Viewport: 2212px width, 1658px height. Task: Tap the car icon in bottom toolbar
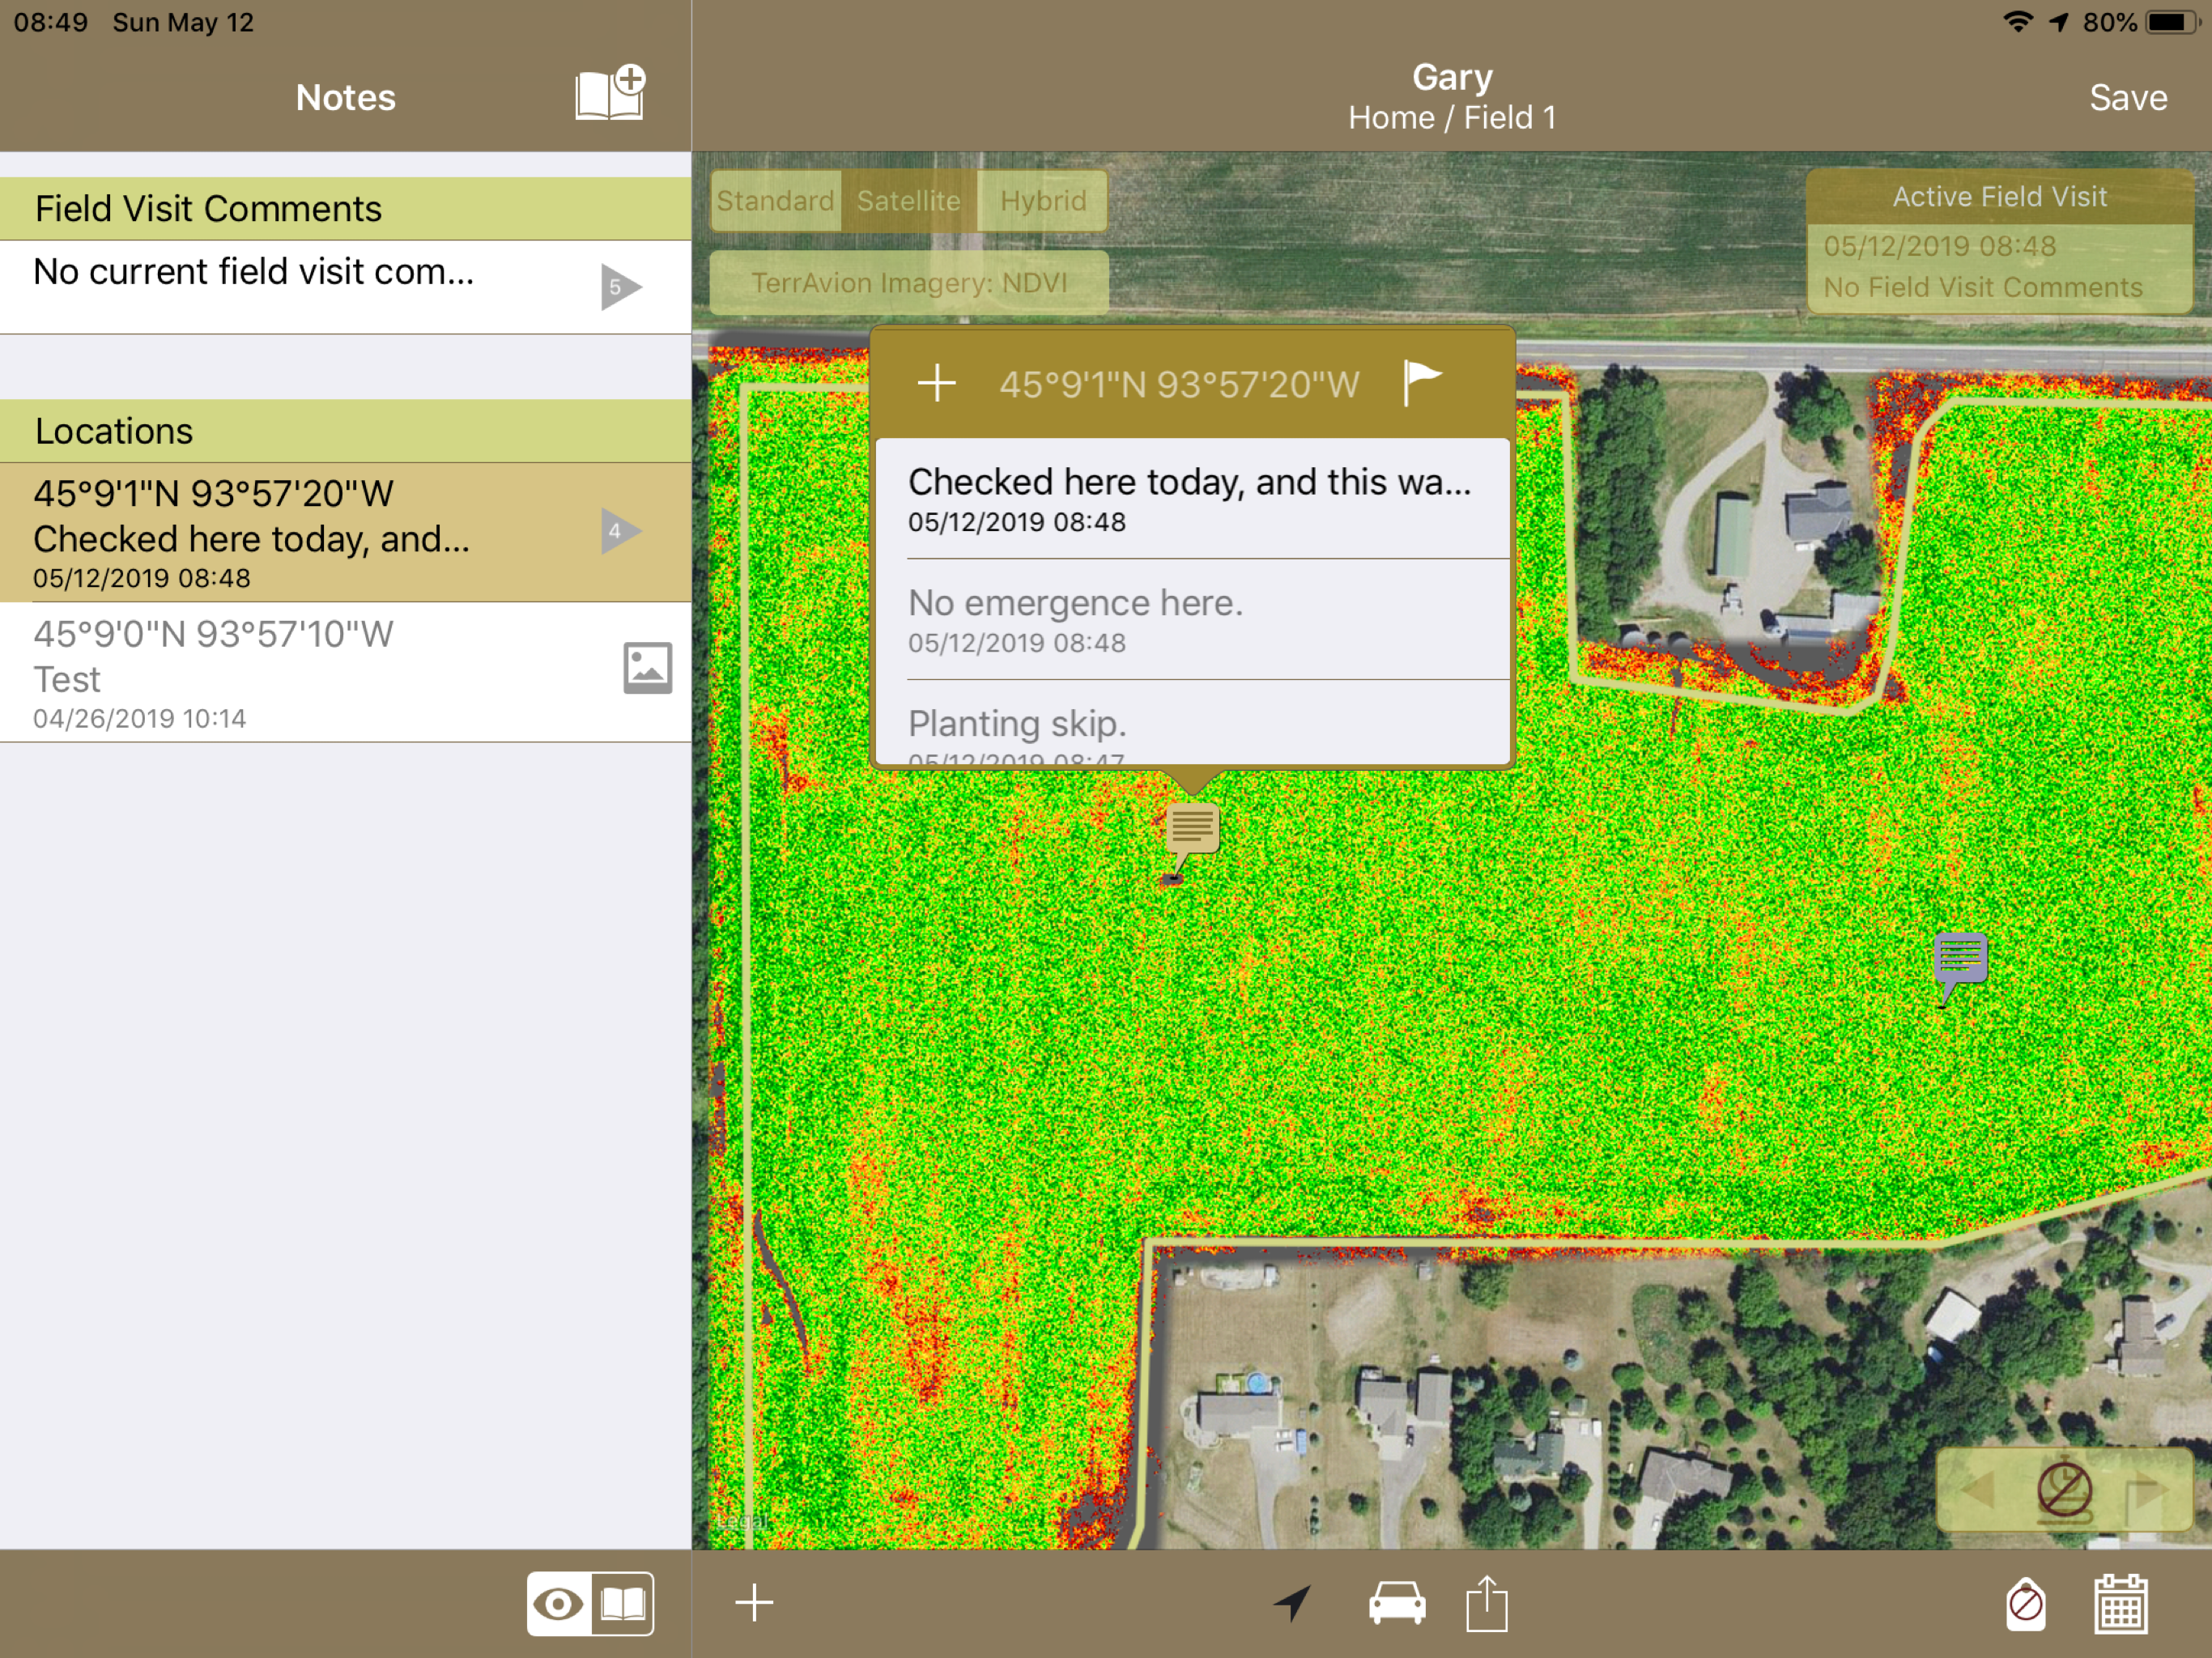coord(1396,1602)
